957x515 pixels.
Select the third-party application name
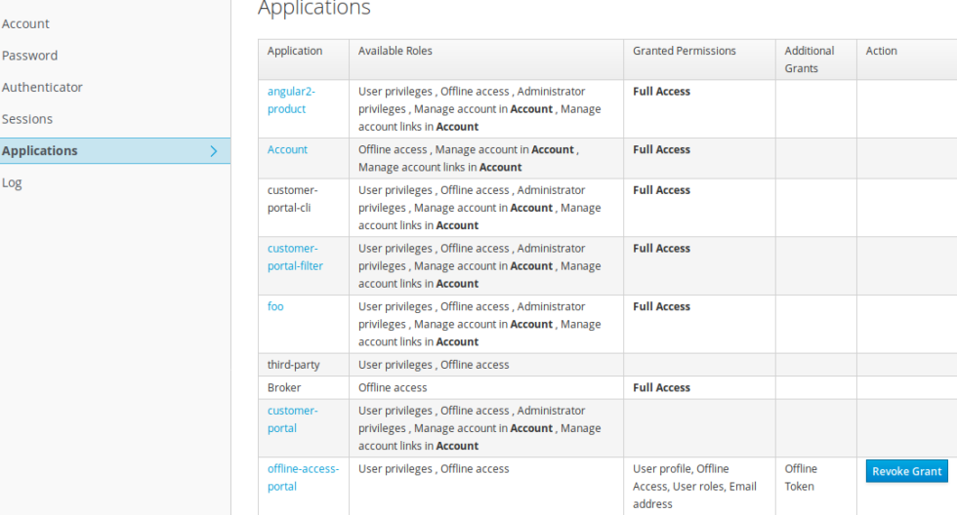(294, 365)
